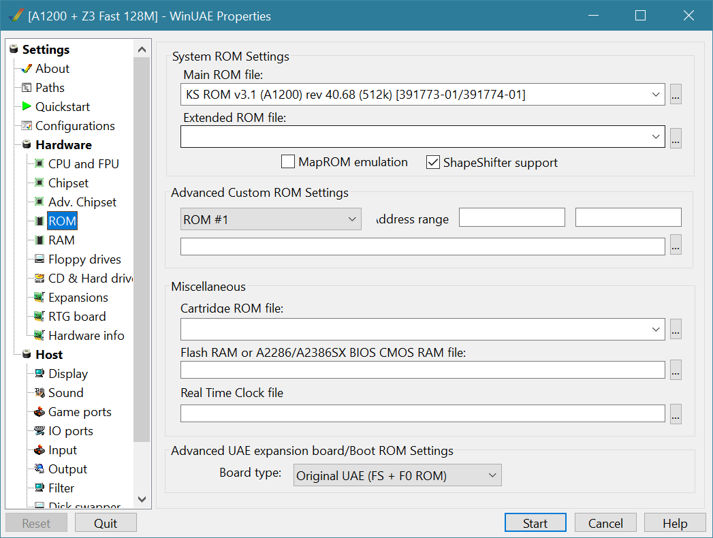The image size is (713, 538).
Task: Select Paths in the settings tree
Action: [x=50, y=88]
